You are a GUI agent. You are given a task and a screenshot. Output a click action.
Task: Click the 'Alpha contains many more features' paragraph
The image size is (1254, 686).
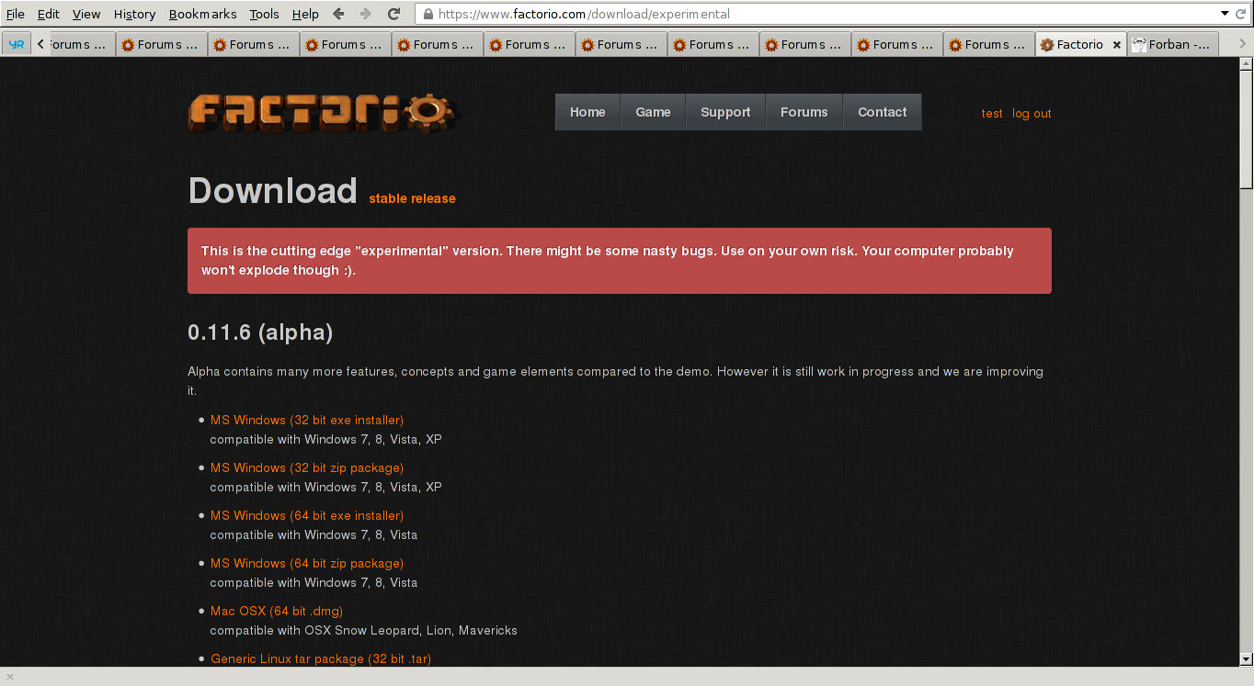615,381
